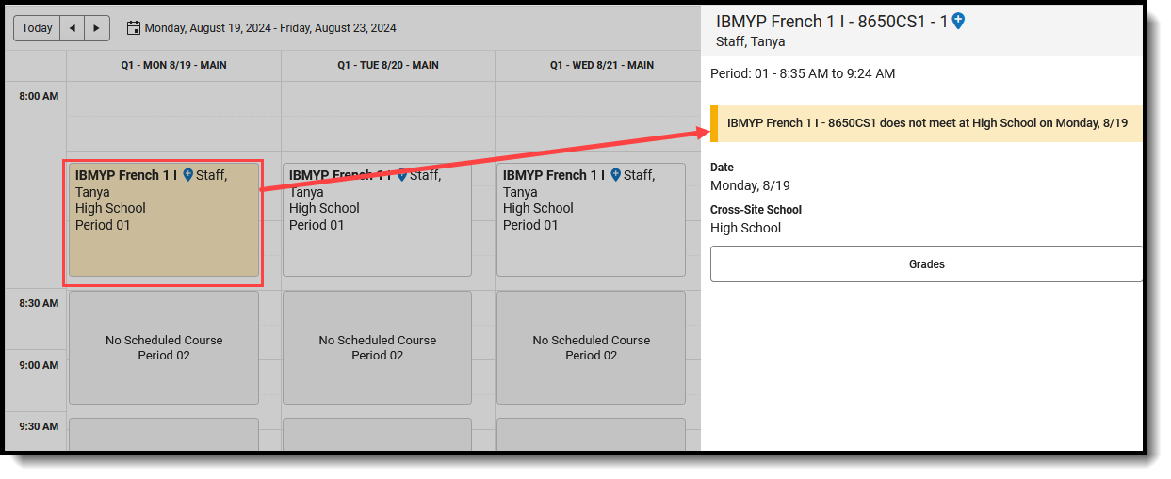Click the previous week arrow button
The image size is (1171, 479).
[x=73, y=28]
